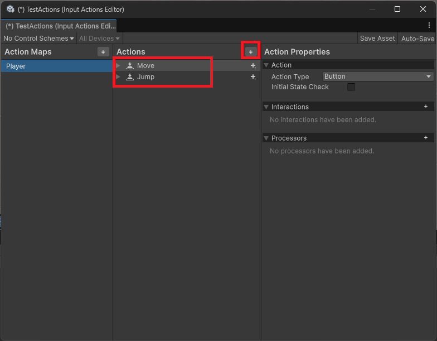Viewport: 437px width, 341px height.
Task: Expand the Jump action bindings
Action: click(x=118, y=77)
